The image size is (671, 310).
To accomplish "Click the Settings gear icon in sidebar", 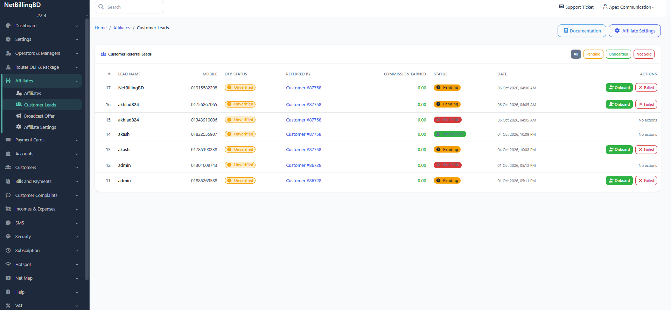I will tap(8, 39).
